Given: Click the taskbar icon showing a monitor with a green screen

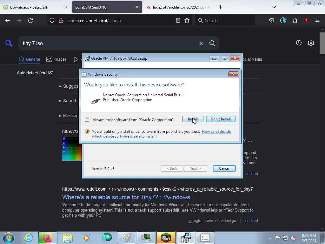Looking at the screenshot, I should 146,238.
